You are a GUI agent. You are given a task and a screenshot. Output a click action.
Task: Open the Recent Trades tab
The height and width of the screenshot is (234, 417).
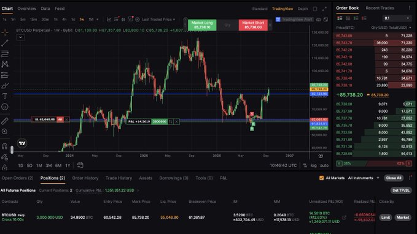click(380, 8)
